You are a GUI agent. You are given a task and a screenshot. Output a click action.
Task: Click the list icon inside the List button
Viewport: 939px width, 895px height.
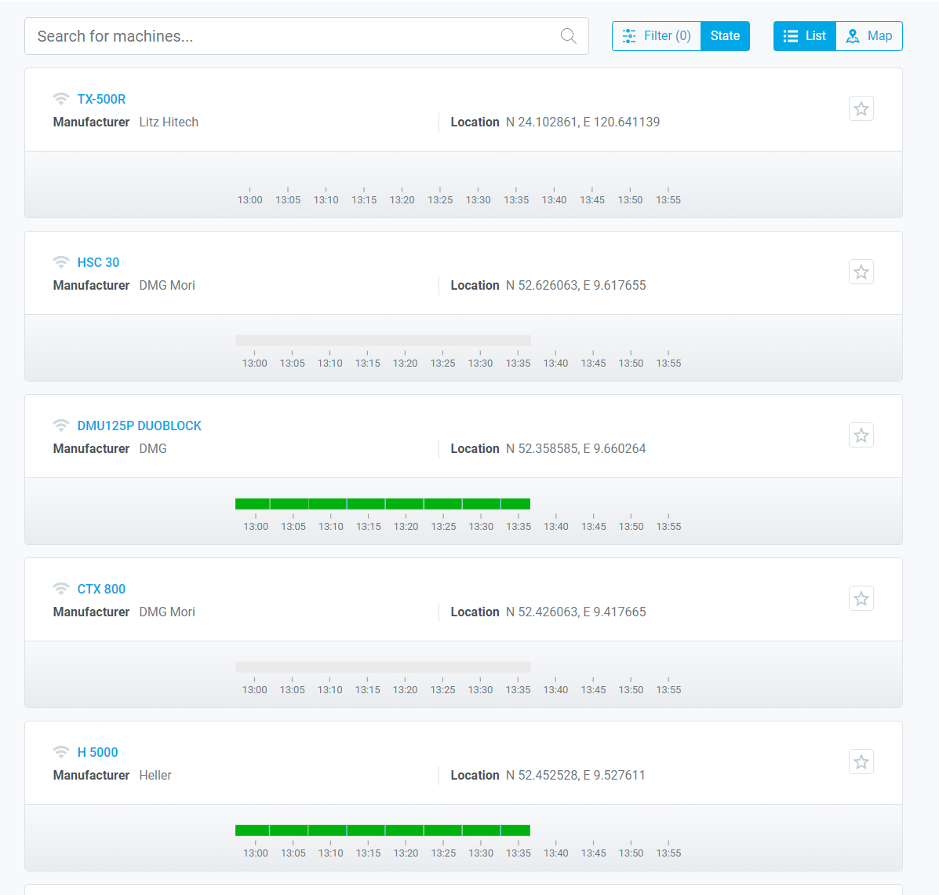791,35
